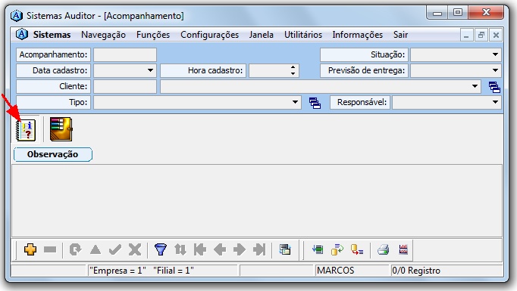Viewport: 517px width, 291px height.
Task: Go to next record arrow
Action: click(240, 250)
